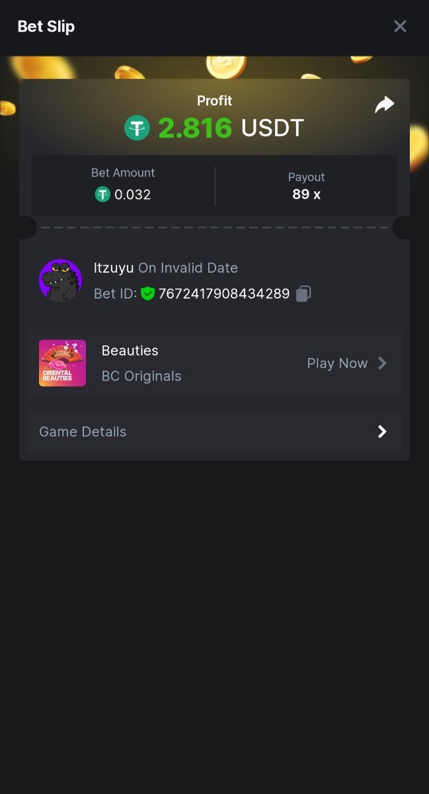Select the Bet ID number 7672417908434289

tap(224, 294)
